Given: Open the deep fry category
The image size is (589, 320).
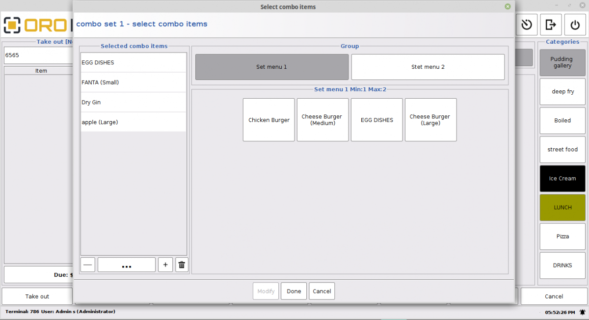Looking at the screenshot, I should [x=562, y=91].
